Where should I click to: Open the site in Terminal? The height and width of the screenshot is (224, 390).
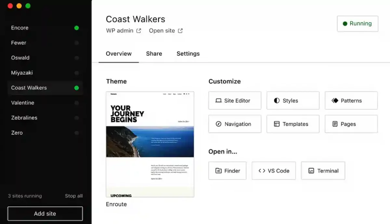[x=323, y=171]
